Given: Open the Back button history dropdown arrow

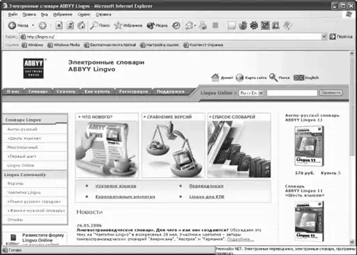Looking at the screenshot, I should 33,25.
